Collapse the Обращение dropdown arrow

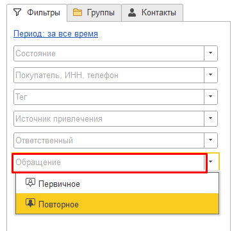211,162
